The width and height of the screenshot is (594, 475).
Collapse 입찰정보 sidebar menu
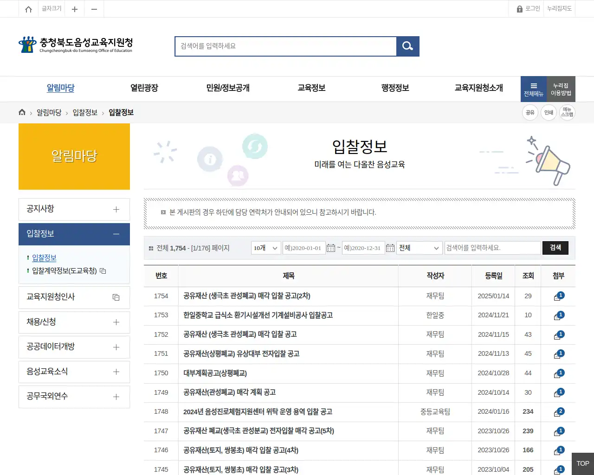[x=74, y=234]
